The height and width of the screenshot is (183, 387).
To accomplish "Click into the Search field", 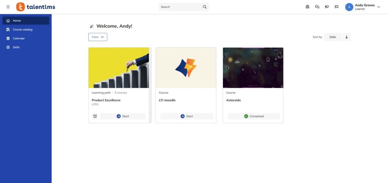I will 180,7.
